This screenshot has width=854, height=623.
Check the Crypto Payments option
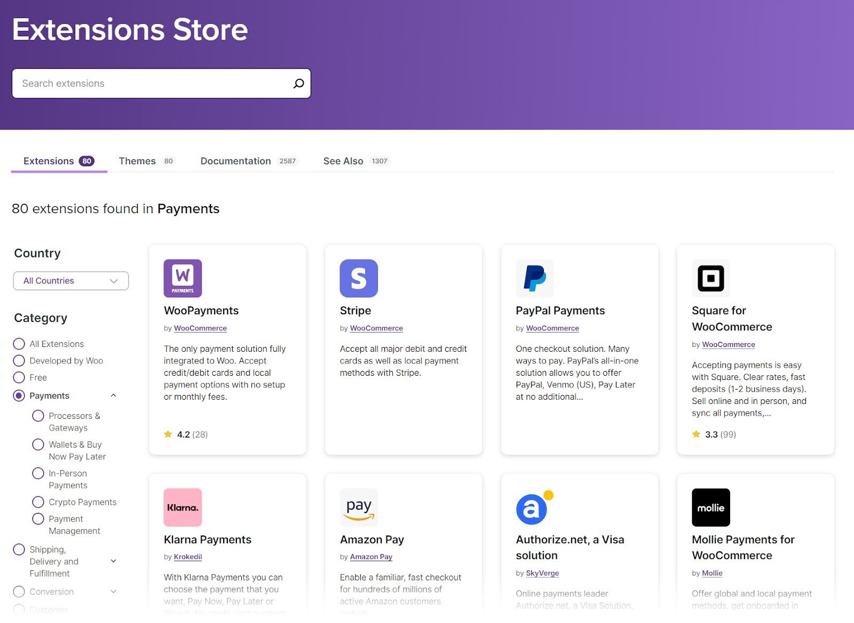click(x=38, y=501)
